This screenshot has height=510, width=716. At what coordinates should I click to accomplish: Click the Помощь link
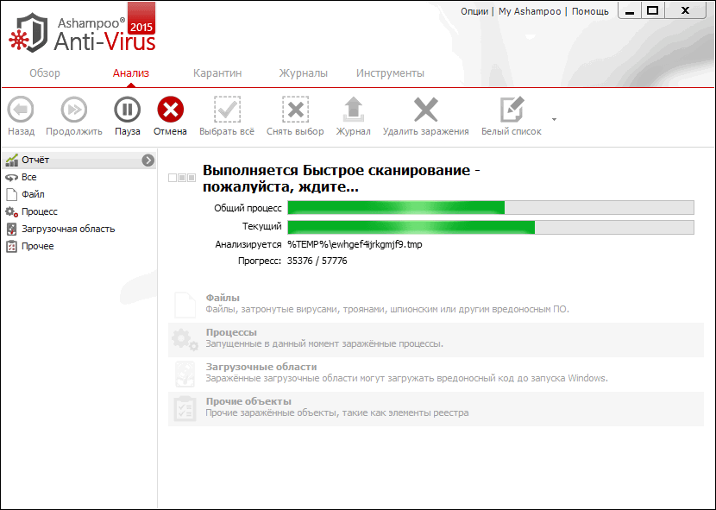coord(591,11)
